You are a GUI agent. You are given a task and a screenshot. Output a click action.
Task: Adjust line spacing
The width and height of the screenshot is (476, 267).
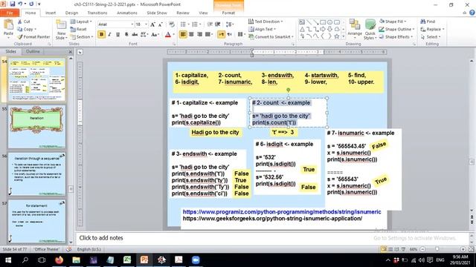pos(230,24)
